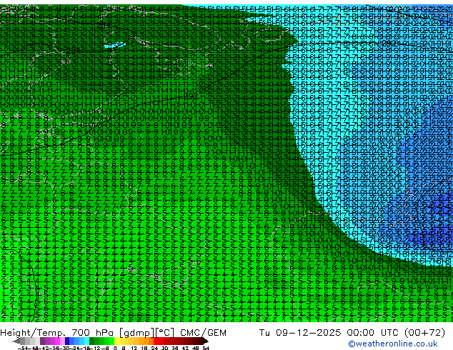Open the weatheronline.co.uk copyright link
This screenshot has height=350, width=453.
coord(393,344)
